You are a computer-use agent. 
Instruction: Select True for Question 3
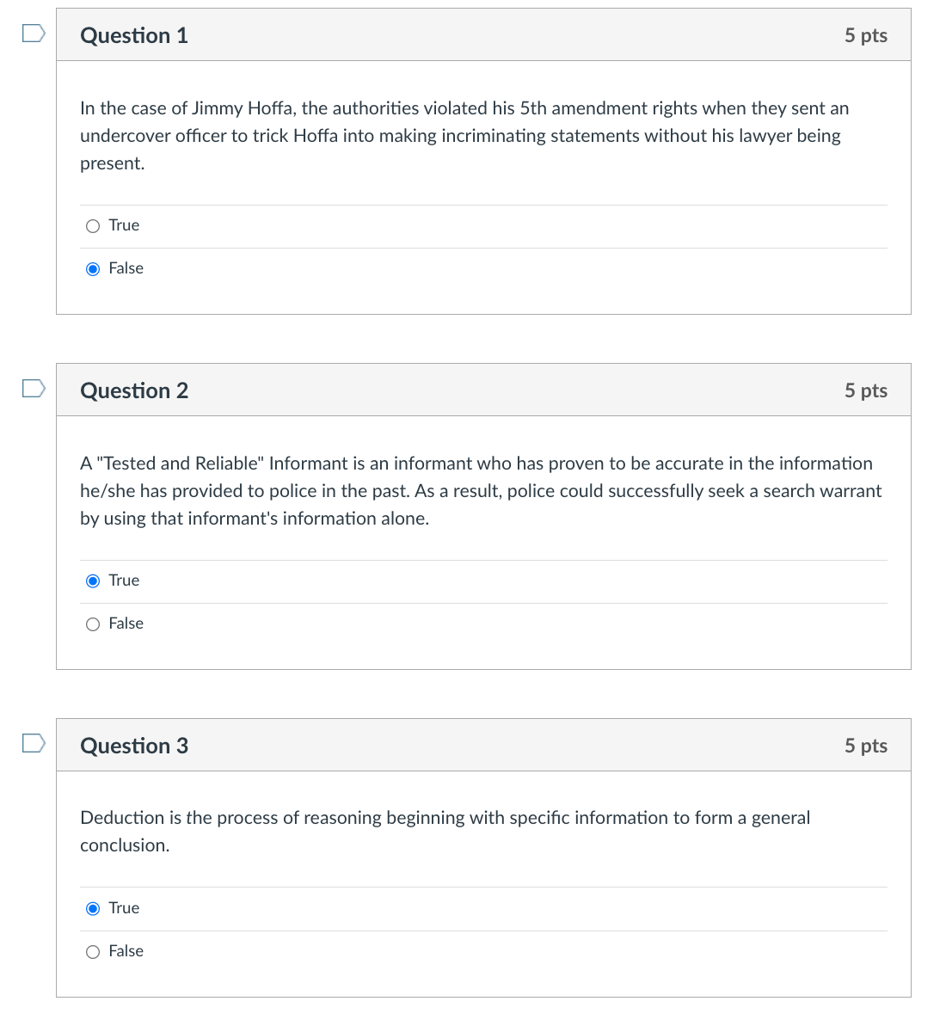[93, 908]
